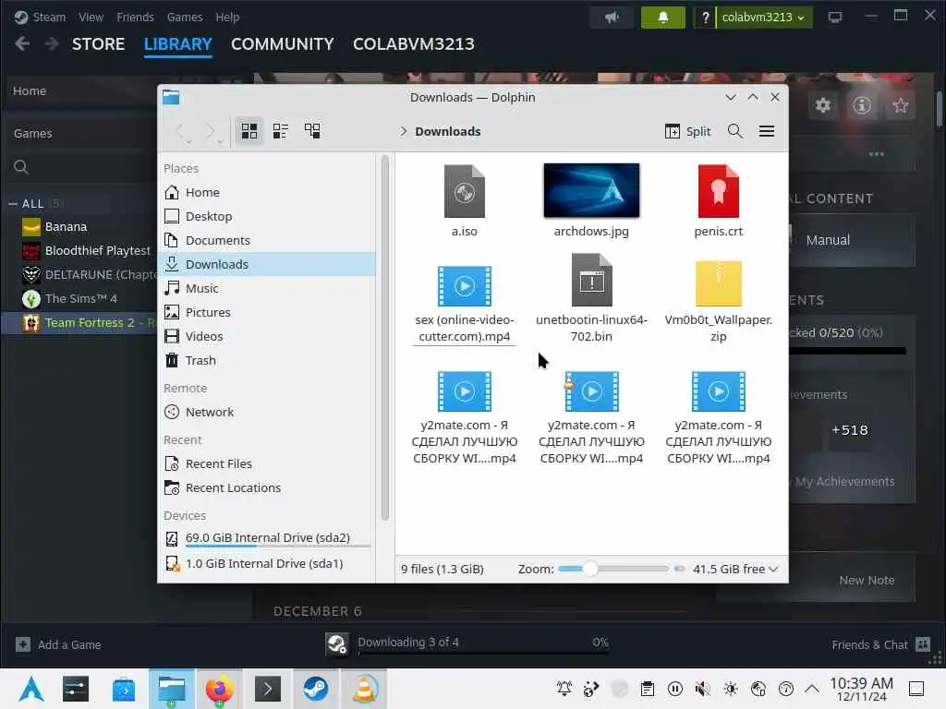Toggle muted volume in system tray
Viewport: 946px width, 709px height.
point(702,689)
